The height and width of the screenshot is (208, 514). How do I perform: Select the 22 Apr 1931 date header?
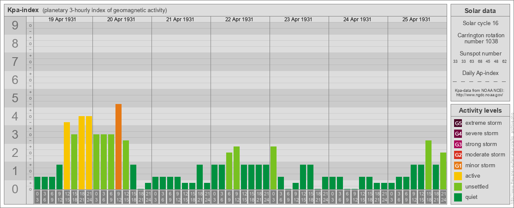239,19
